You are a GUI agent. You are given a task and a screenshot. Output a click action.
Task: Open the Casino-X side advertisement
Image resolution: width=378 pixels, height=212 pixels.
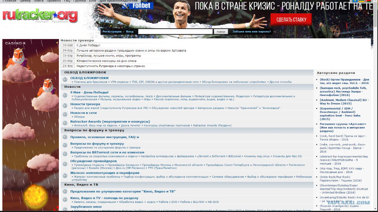click(x=31, y=125)
